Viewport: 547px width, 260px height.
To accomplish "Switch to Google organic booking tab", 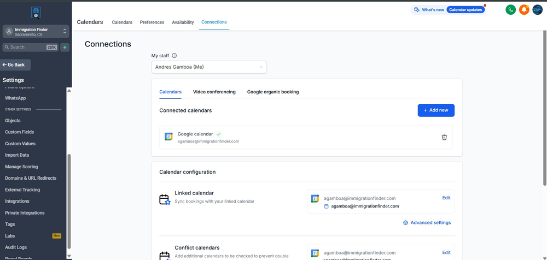I will (x=273, y=92).
